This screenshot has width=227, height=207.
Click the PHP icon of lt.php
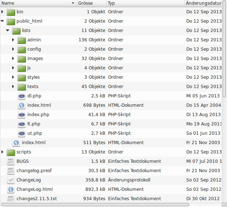[x=22, y=124]
